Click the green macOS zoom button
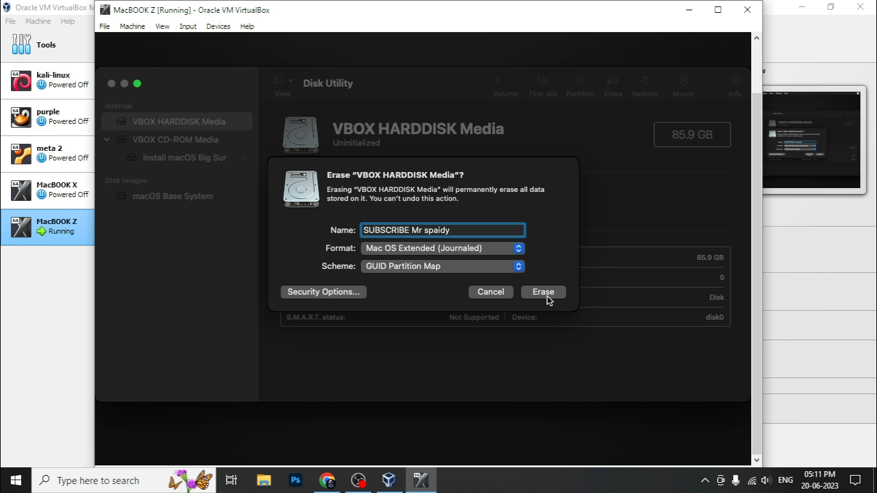Image resolution: width=877 pixels, height=493 pixels. (137, 83)
